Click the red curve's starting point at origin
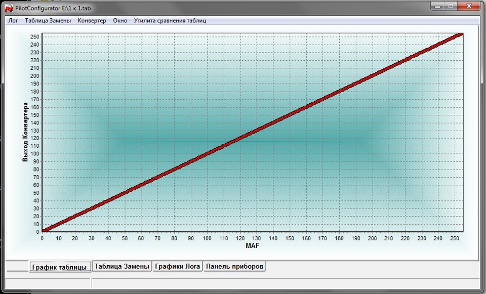This screenshot has width=486, height=294. coord(44,230)
